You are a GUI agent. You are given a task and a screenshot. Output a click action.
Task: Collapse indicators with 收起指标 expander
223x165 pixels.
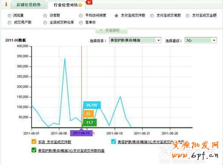111,30
